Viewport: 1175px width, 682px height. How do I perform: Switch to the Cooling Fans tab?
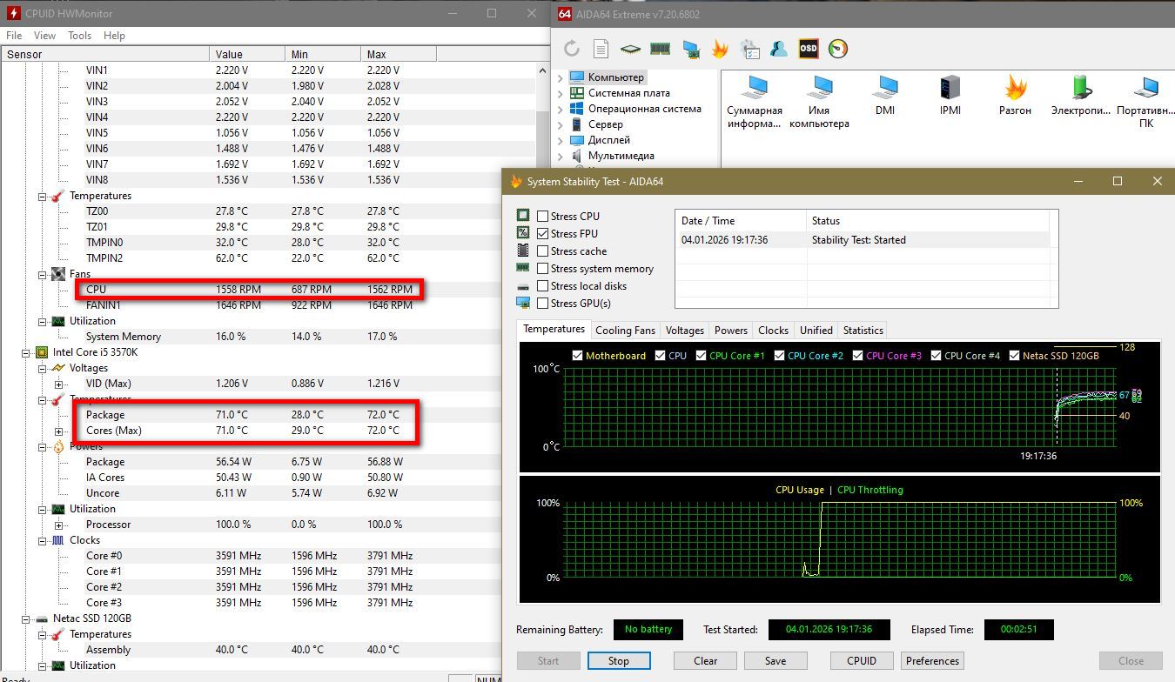point(625,331)
